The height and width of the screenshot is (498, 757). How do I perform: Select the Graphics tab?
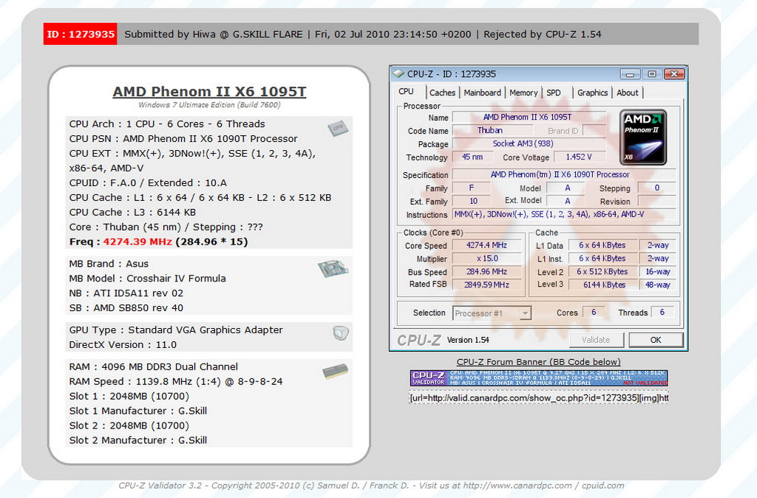592,92
